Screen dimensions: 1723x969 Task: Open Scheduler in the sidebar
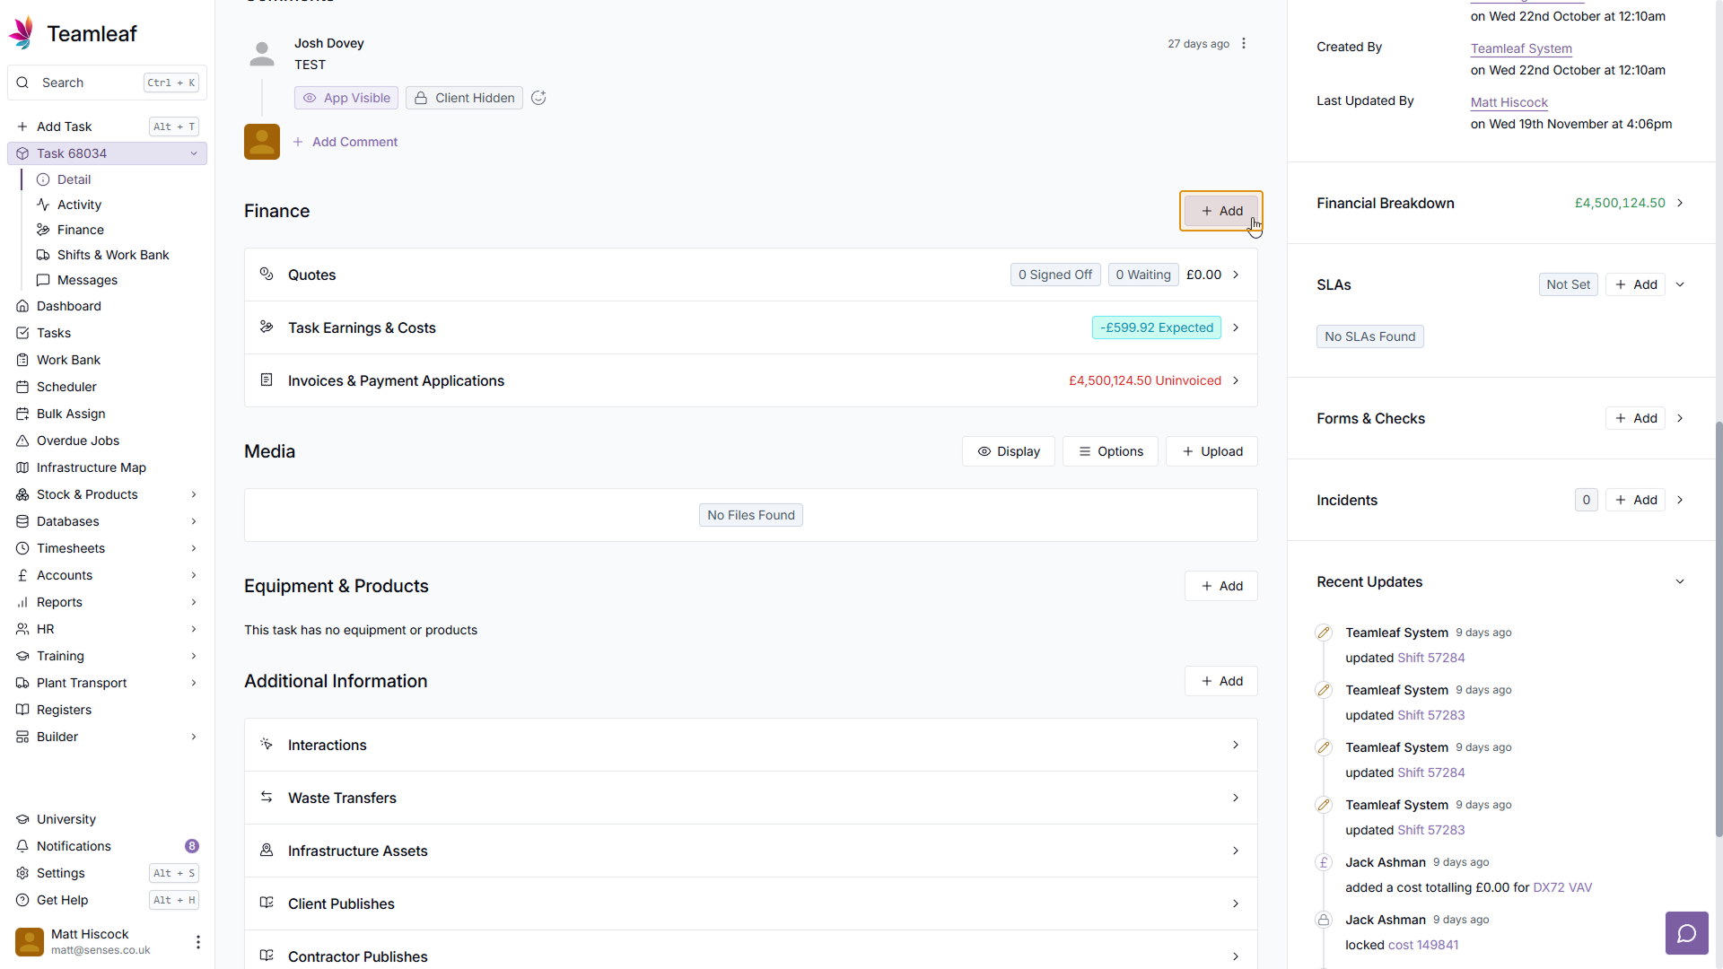click(x=66, y=387)
